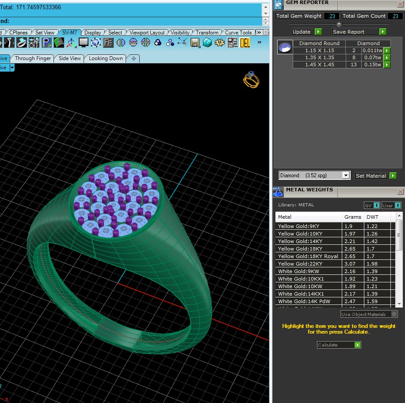The height and width of the screenshot is (403, 405).
Task: Click green arrow for 1.35 X 1.35 row
Action: 387,57
